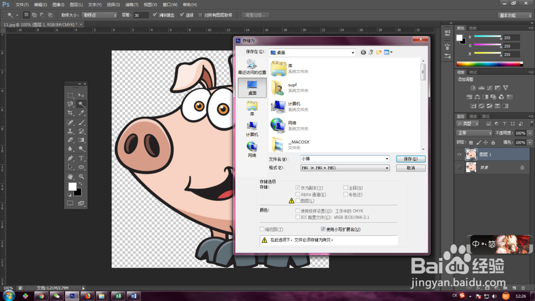535x301 pixels.
Task: Select the Clone Stamp tool
Action: pyautogui.click(x=70, y=131)
